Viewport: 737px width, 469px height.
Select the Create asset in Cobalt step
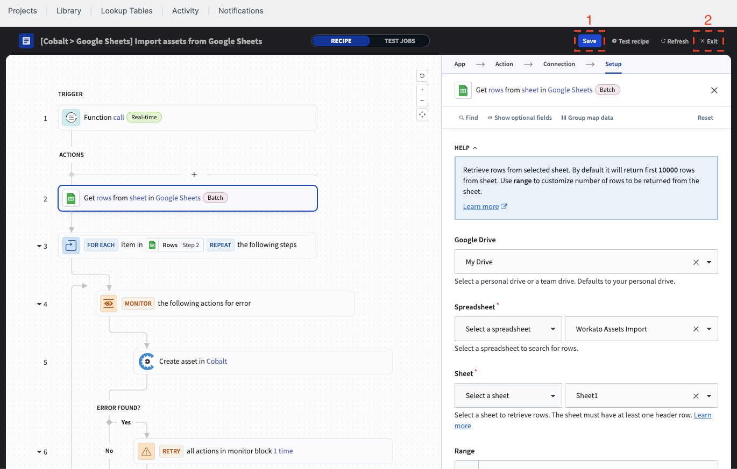pos(263,362)
